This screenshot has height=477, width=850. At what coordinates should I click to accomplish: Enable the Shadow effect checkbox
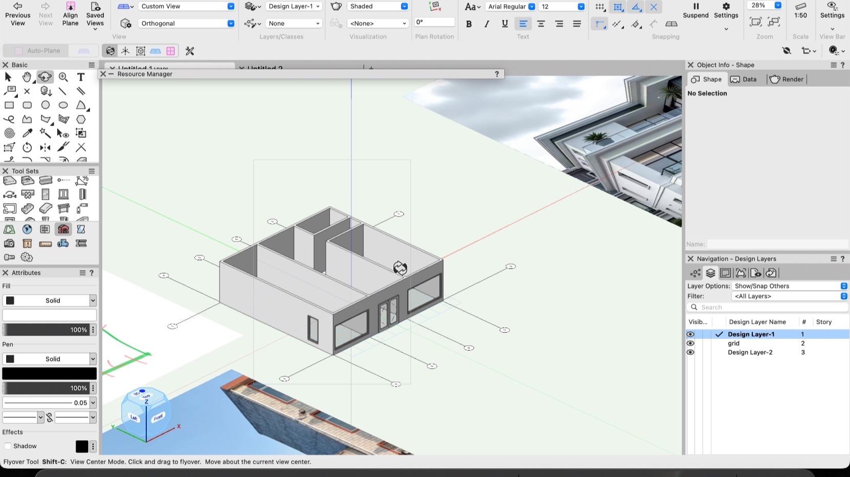8,446
